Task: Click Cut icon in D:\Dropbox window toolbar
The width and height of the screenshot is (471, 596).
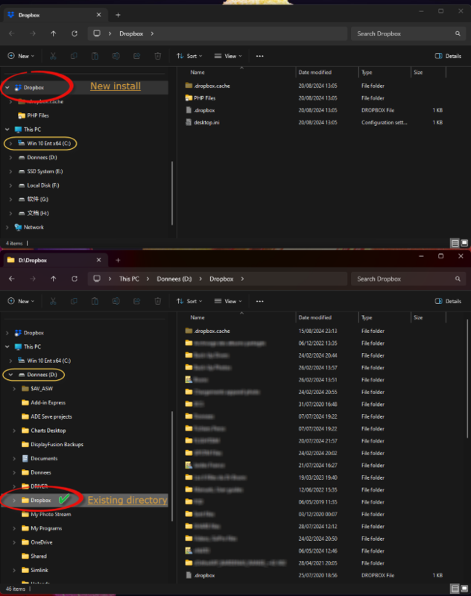Action: (x=53, y=301)
